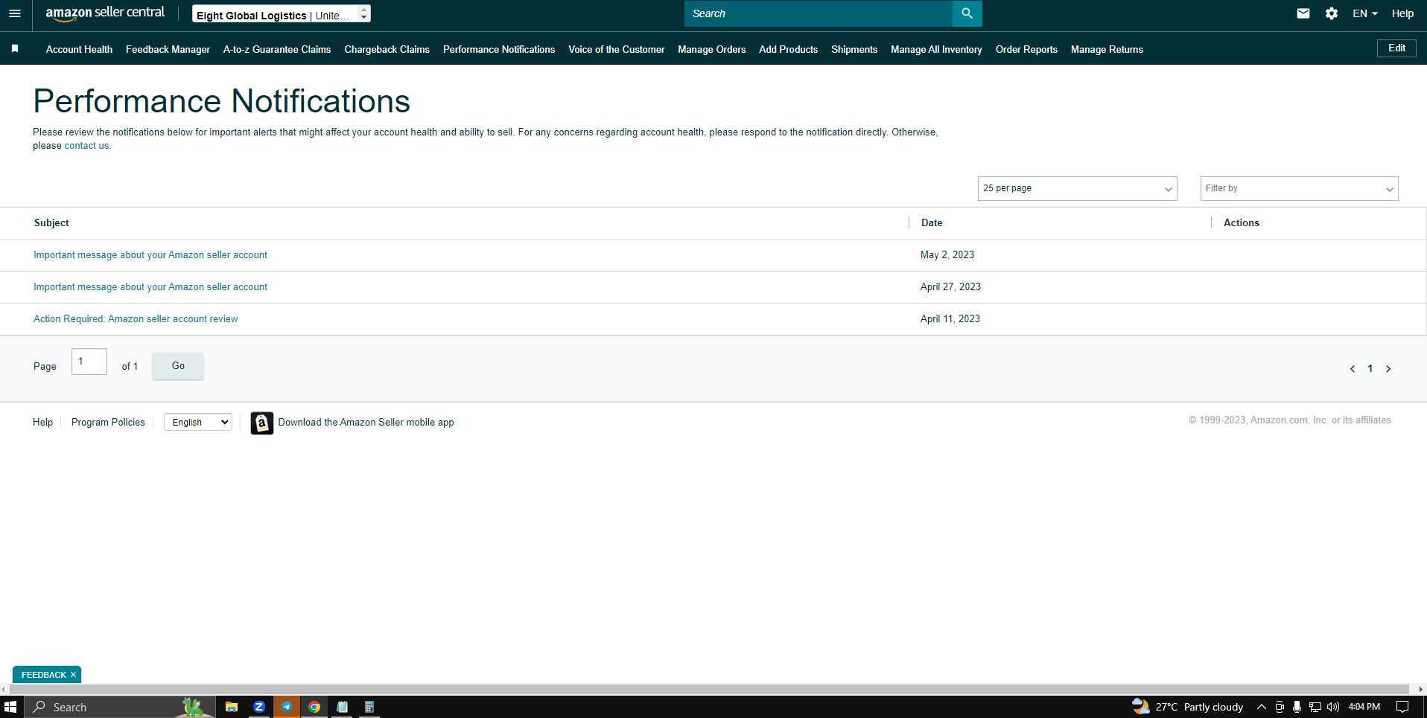Click the Date column header

tap(932, 223)
